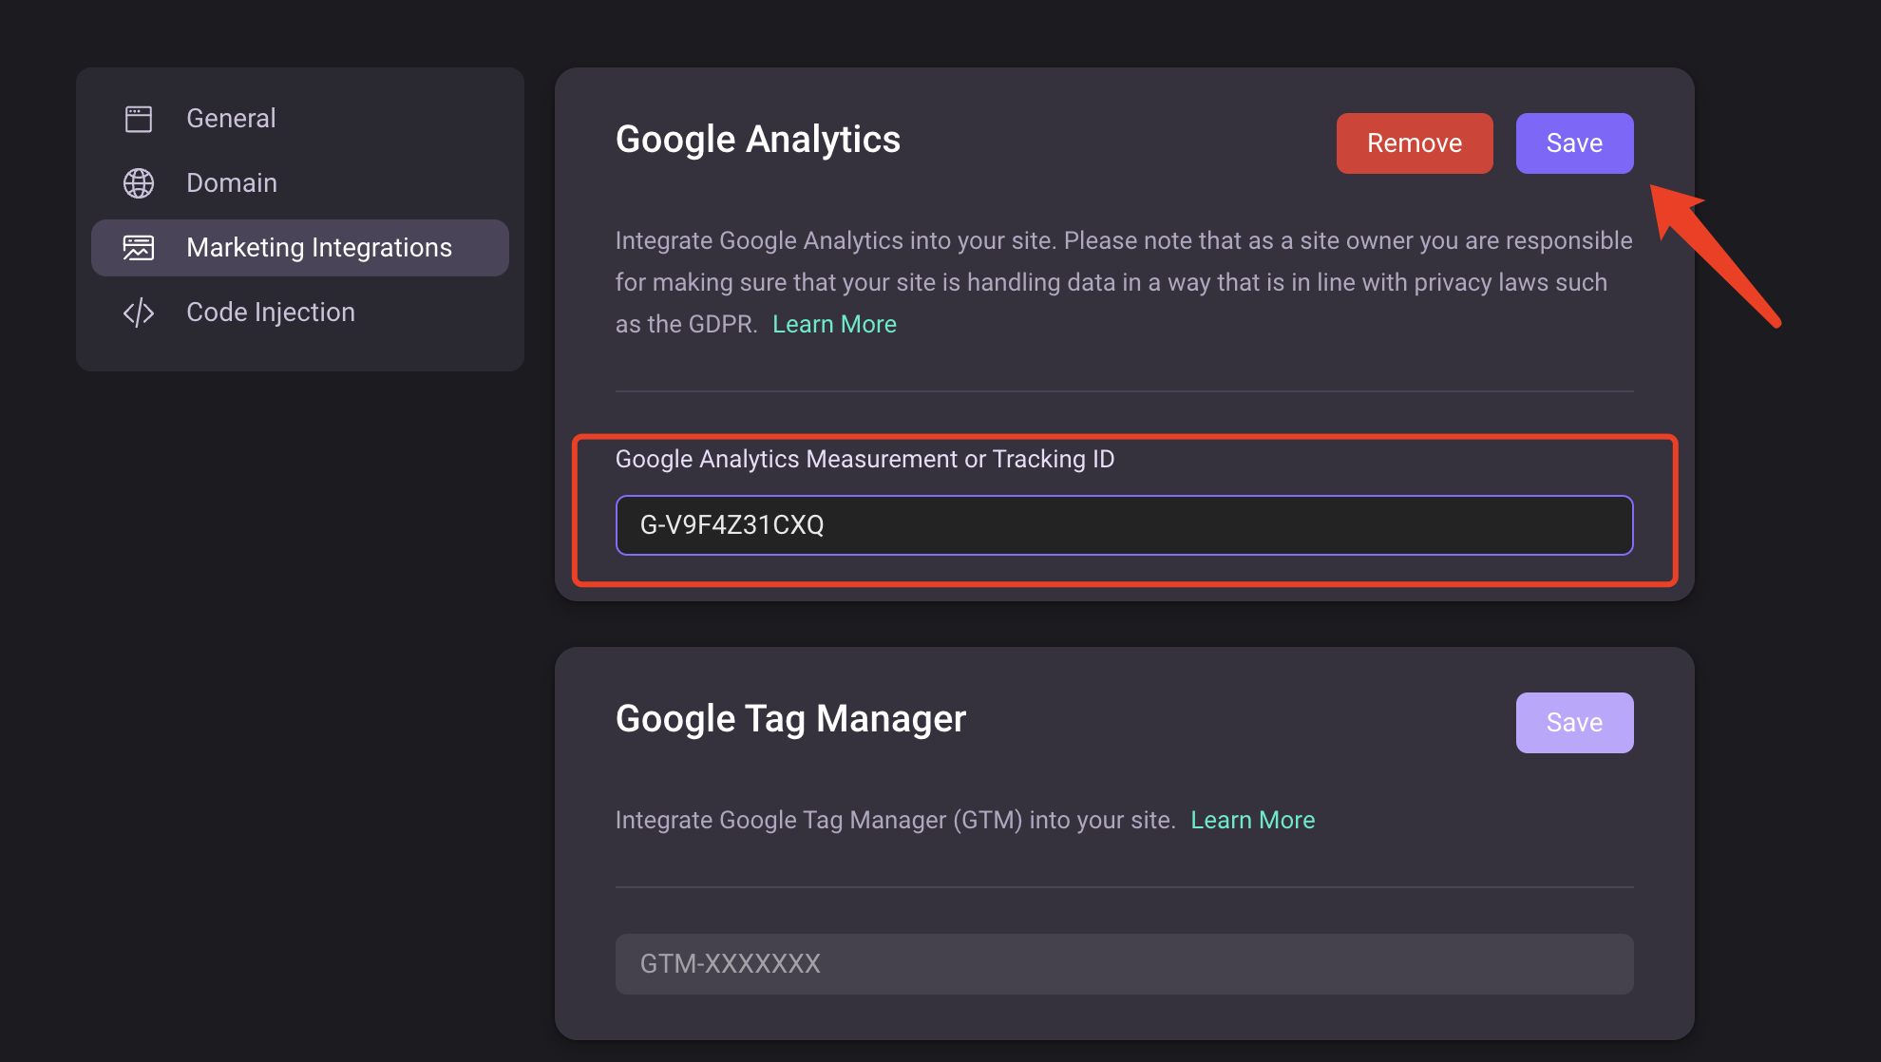Click the Integrate Google Analytics privacy paragraph
Image resolution: width=1881 pixels, height=1062 pixels.
[x=1124, y=282]
